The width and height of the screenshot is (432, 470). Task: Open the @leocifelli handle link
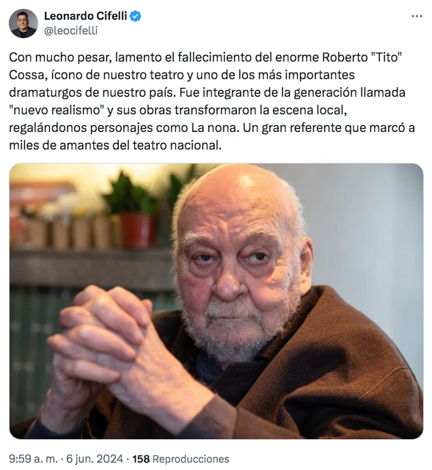[x=70, y=31]
